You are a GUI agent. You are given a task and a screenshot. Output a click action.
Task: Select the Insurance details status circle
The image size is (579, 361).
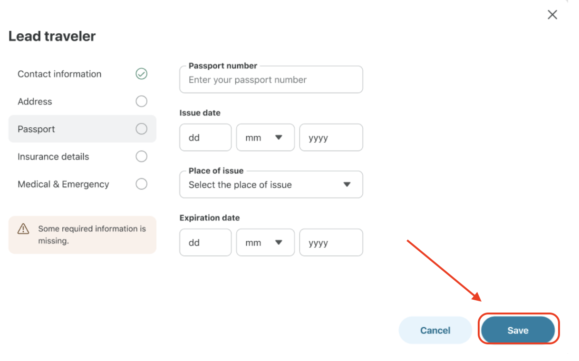pos(141,156)
